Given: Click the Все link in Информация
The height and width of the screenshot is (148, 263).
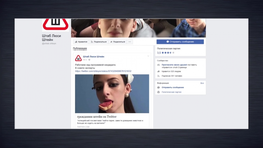Looking at the screenshot, I should pos(202,83).
